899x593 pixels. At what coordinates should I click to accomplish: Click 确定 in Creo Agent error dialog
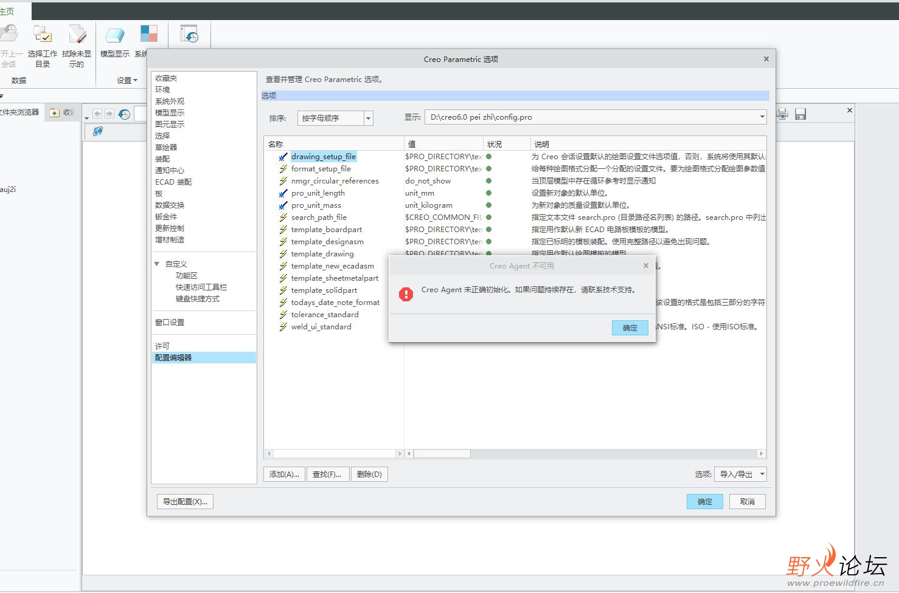(x=630, y=327)
